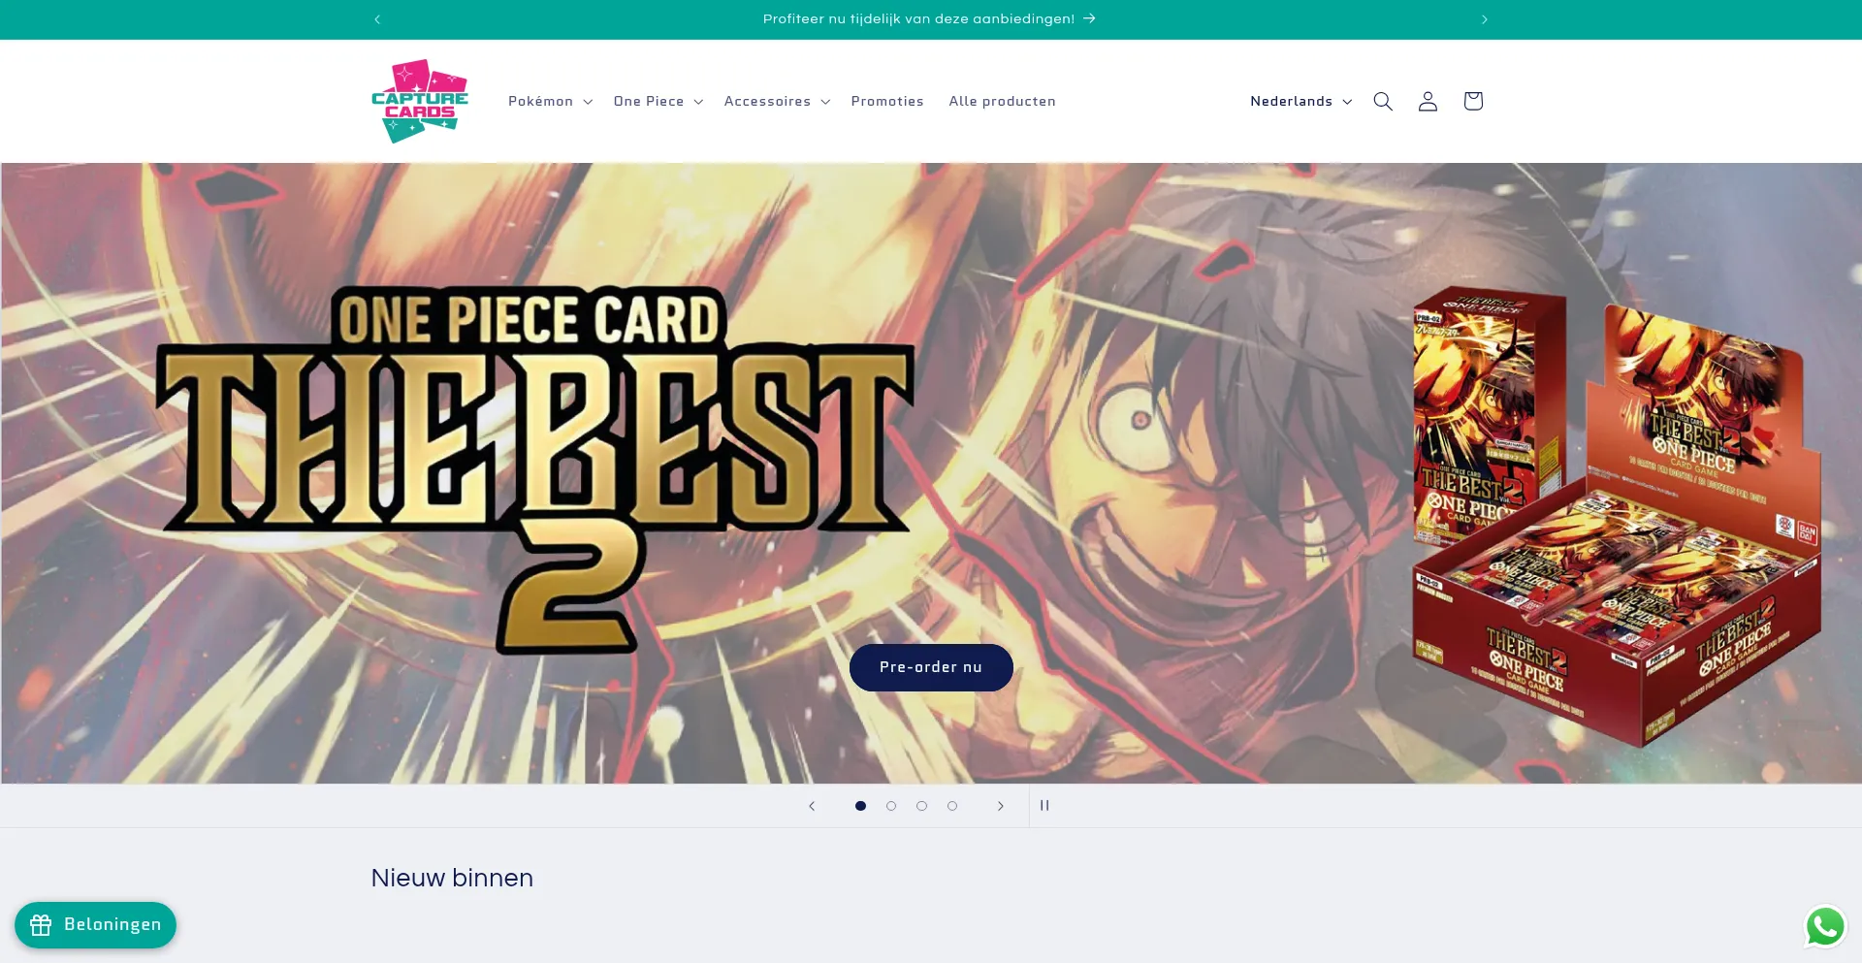Open the Beloningen rewards button

[95, 925]
